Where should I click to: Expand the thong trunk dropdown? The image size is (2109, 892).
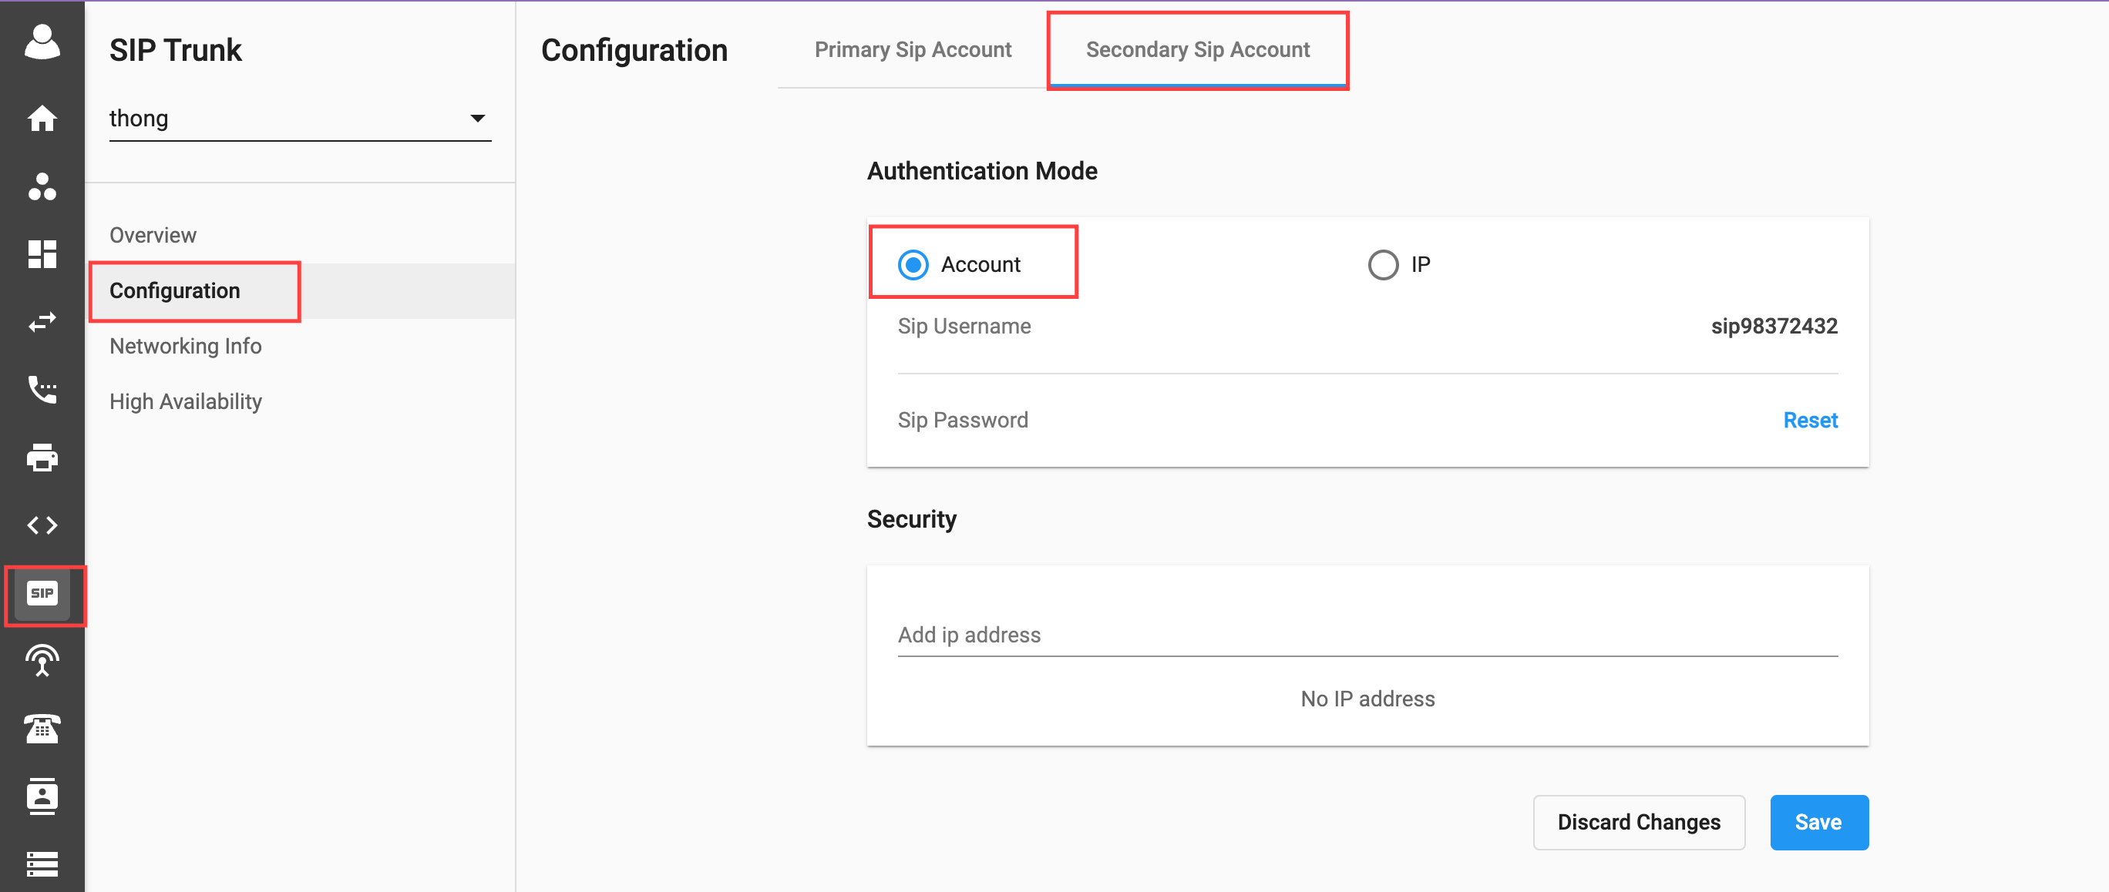pyautogui.click(x=300, y=119)
